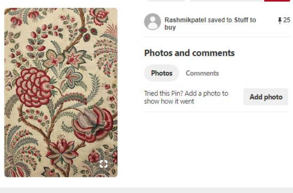Click the Add photo button
293x193 pixels.
coord(266,97)
